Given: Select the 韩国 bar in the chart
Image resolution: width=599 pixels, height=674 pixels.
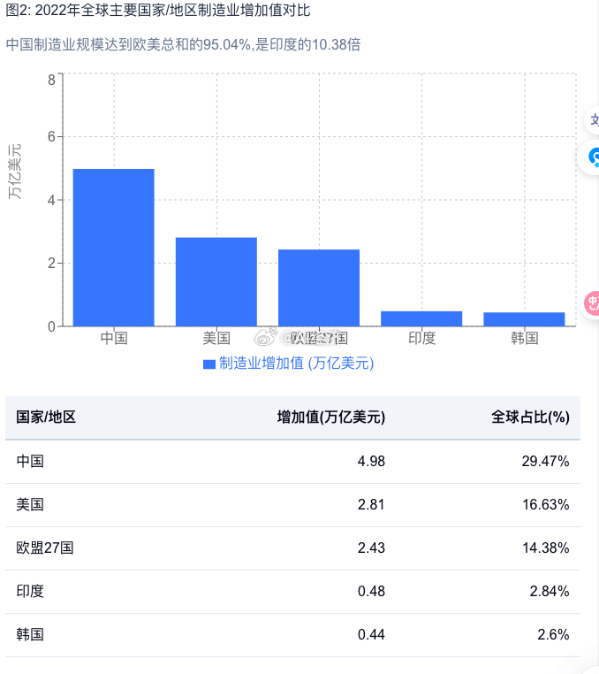Looking at the screenshot, I should point(524,319).
